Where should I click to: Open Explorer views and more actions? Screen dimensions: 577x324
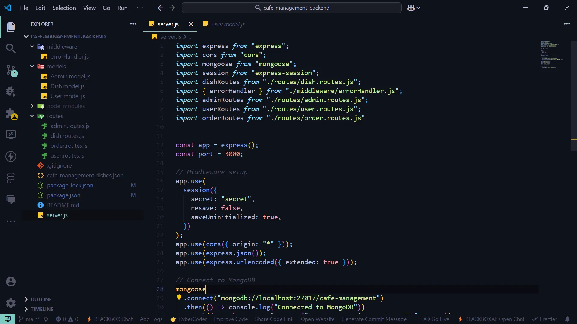[133, 24]
